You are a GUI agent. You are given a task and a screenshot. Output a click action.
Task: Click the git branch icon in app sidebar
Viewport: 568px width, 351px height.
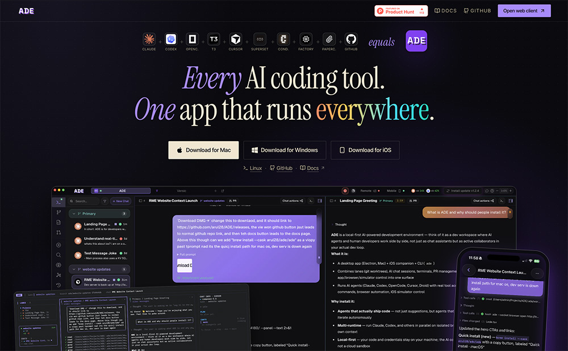tap(59, 212)
